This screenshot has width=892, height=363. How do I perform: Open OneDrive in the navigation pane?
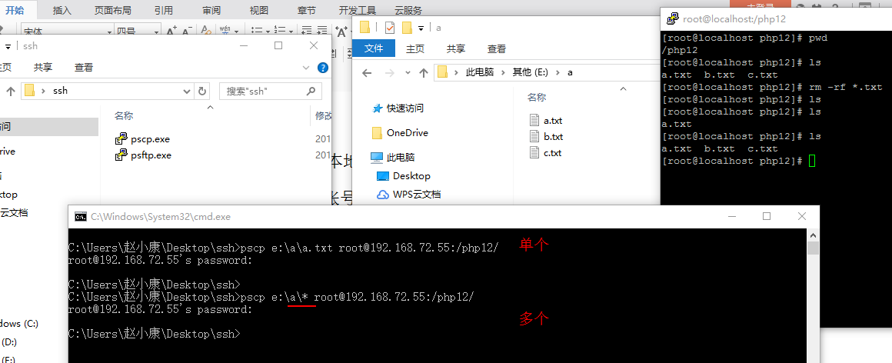click(407, 133)
